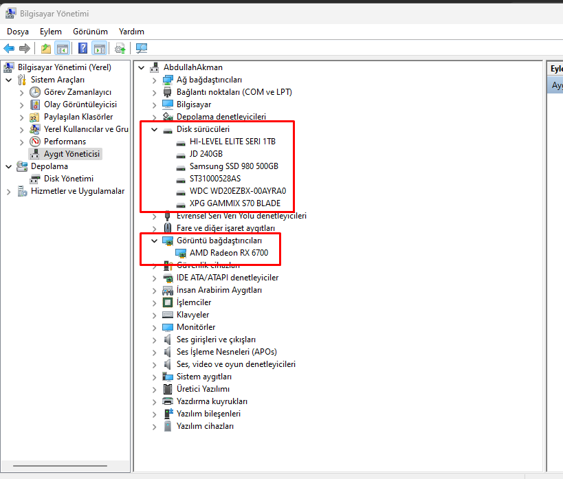This screenshot has height=479, width=563.
Task: Click the Monitörler display icon
Action: [x=168, y=328]
